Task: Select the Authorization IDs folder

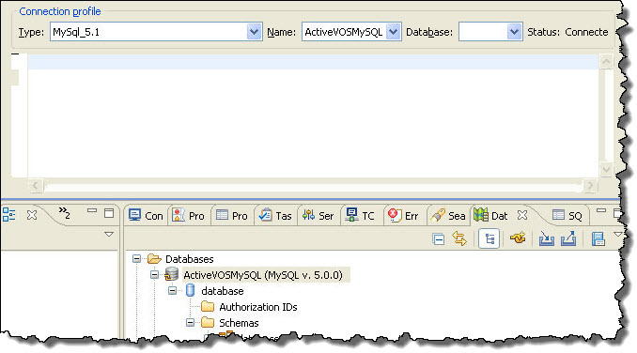Action: pyautogui.click(x=258, y=307)
